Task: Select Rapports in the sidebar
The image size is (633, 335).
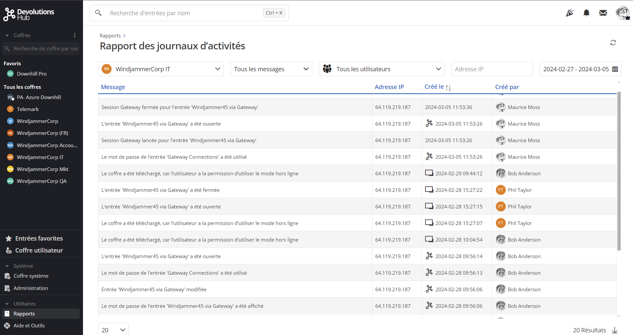Action: [x=41, y=313]
